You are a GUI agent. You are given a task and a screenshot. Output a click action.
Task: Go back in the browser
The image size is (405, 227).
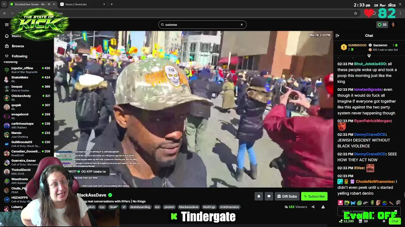[4, 13]
